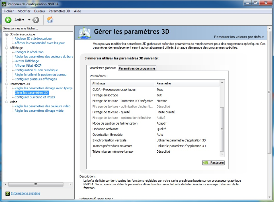
Task: Collapse the 3D stéréoscopique tree node
Action: pos(7,34)
